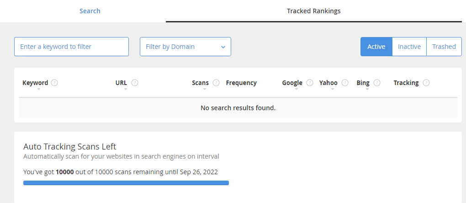
Task: Show Trashed rankings
Action: pos(444,47)
